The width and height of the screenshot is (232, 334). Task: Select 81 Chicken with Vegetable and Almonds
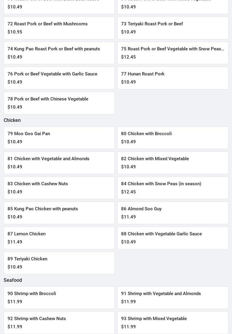[59, 163]
